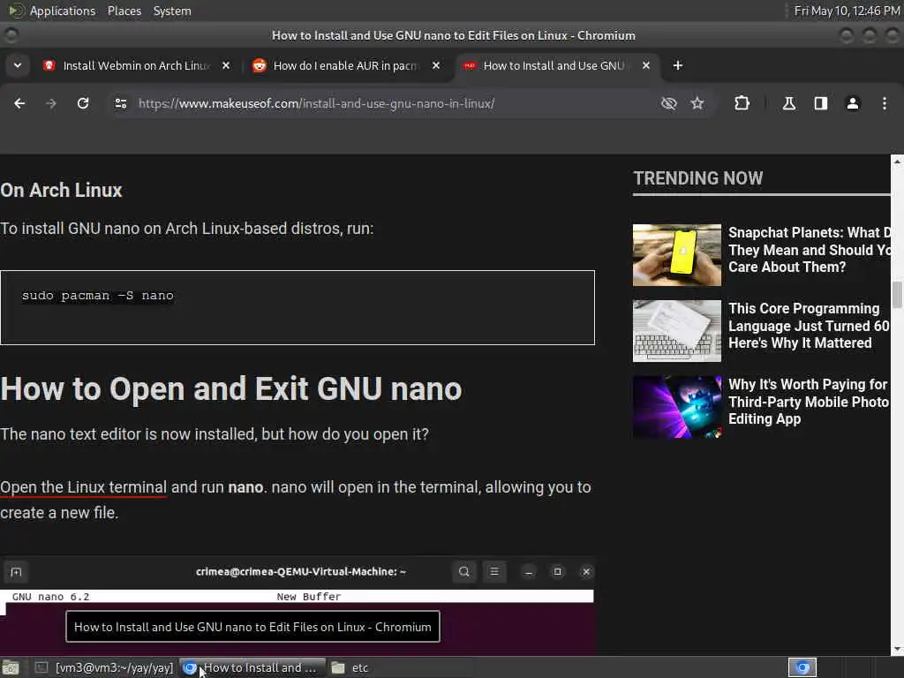Viewport: 904px width, 678px height.
Task: Click the scroll up arrow
Action: [x=897, y=162]
